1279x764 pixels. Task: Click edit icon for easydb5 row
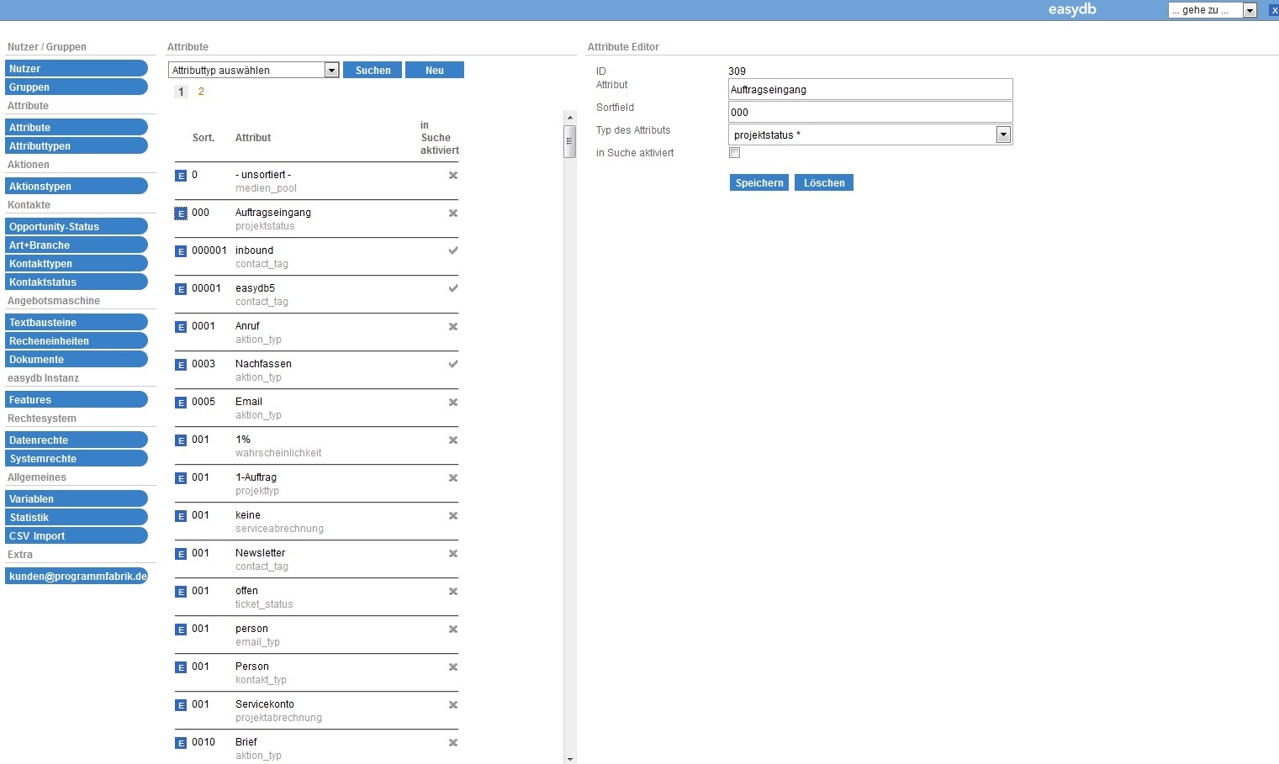tap(181, 289)
